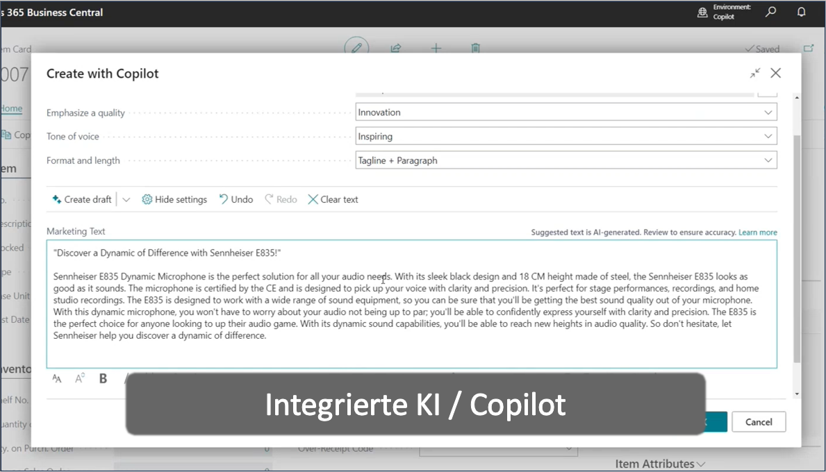This screenshot has height=472, width=826.
Task: Close the Create with Copilot dialog
Action: tap(775, 73)
